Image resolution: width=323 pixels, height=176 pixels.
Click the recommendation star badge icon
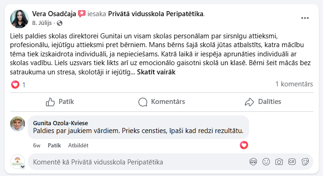82,14
